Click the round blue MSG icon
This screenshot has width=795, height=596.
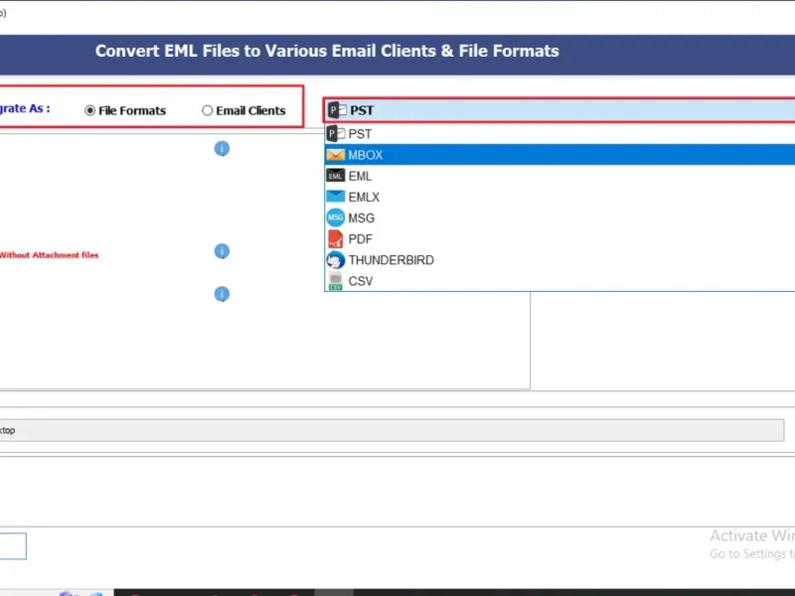tap(335, 218)
